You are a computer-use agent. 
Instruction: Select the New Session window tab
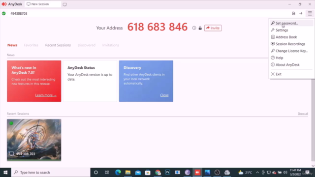[x=43, y=4]
